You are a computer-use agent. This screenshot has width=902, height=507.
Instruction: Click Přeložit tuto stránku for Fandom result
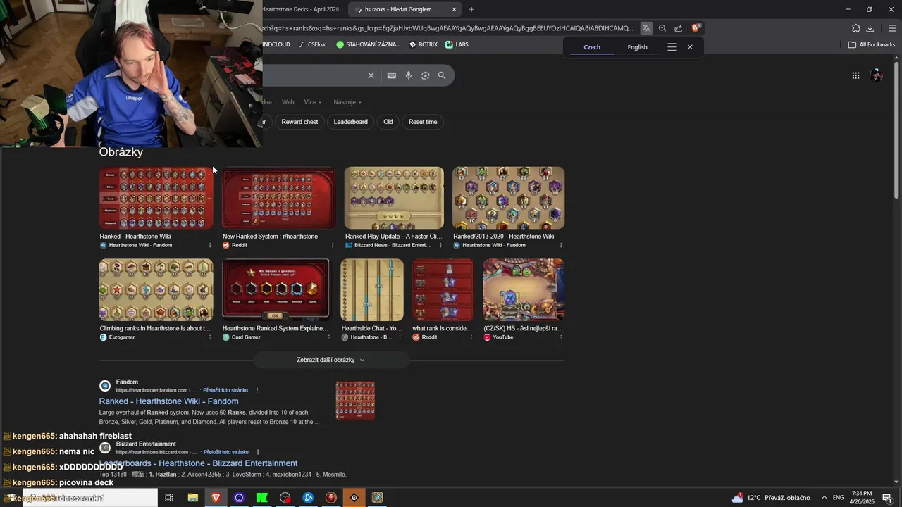[x=225, y=390]
